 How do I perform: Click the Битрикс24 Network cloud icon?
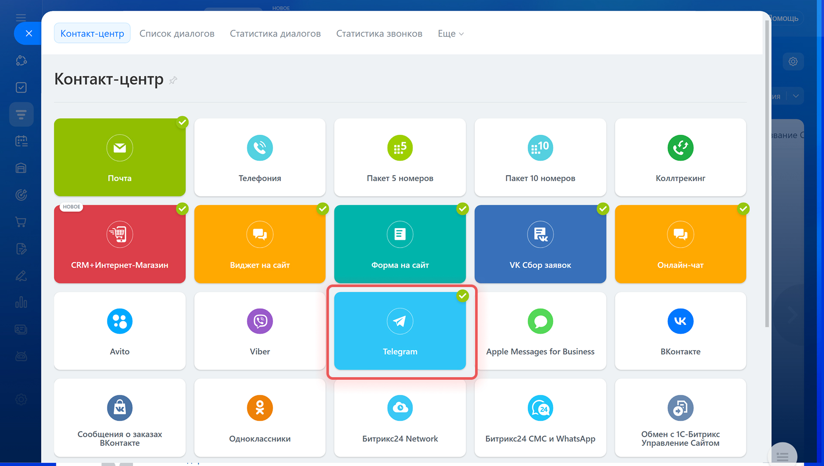tap(400, 408)
